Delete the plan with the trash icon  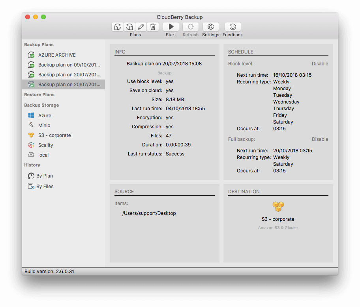[x=153, y=27]
